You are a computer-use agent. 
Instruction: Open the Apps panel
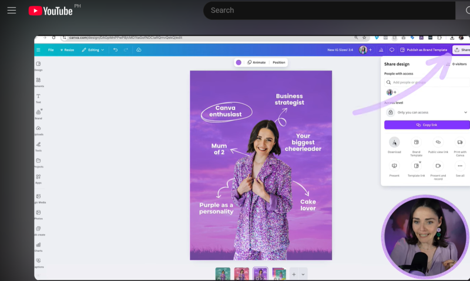(x=38, y=179)
